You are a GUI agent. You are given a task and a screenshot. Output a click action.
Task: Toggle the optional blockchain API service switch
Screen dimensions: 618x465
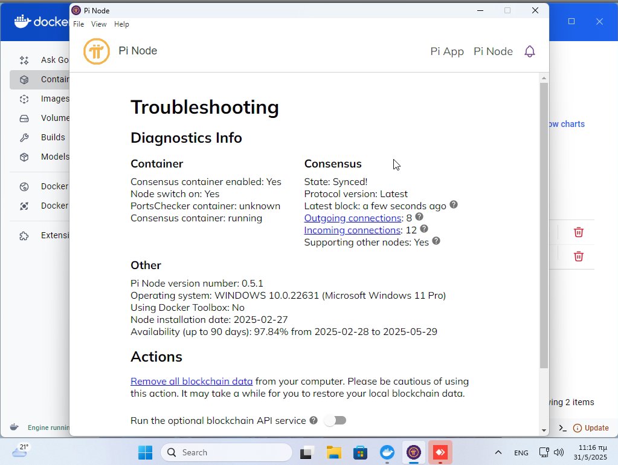coord(335,420)
